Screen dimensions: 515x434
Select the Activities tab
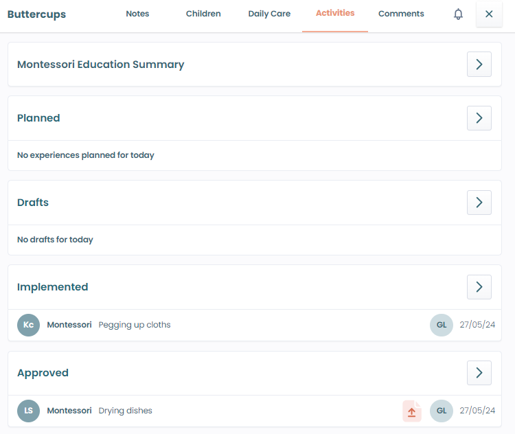pyautogui.click(x=335, y=14)
